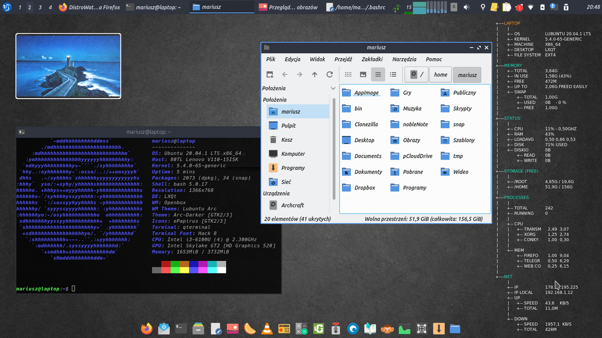Go back in file manager history
Viewport: 602px width, 338px height.
pyautogui.click(x=285, y=75)
